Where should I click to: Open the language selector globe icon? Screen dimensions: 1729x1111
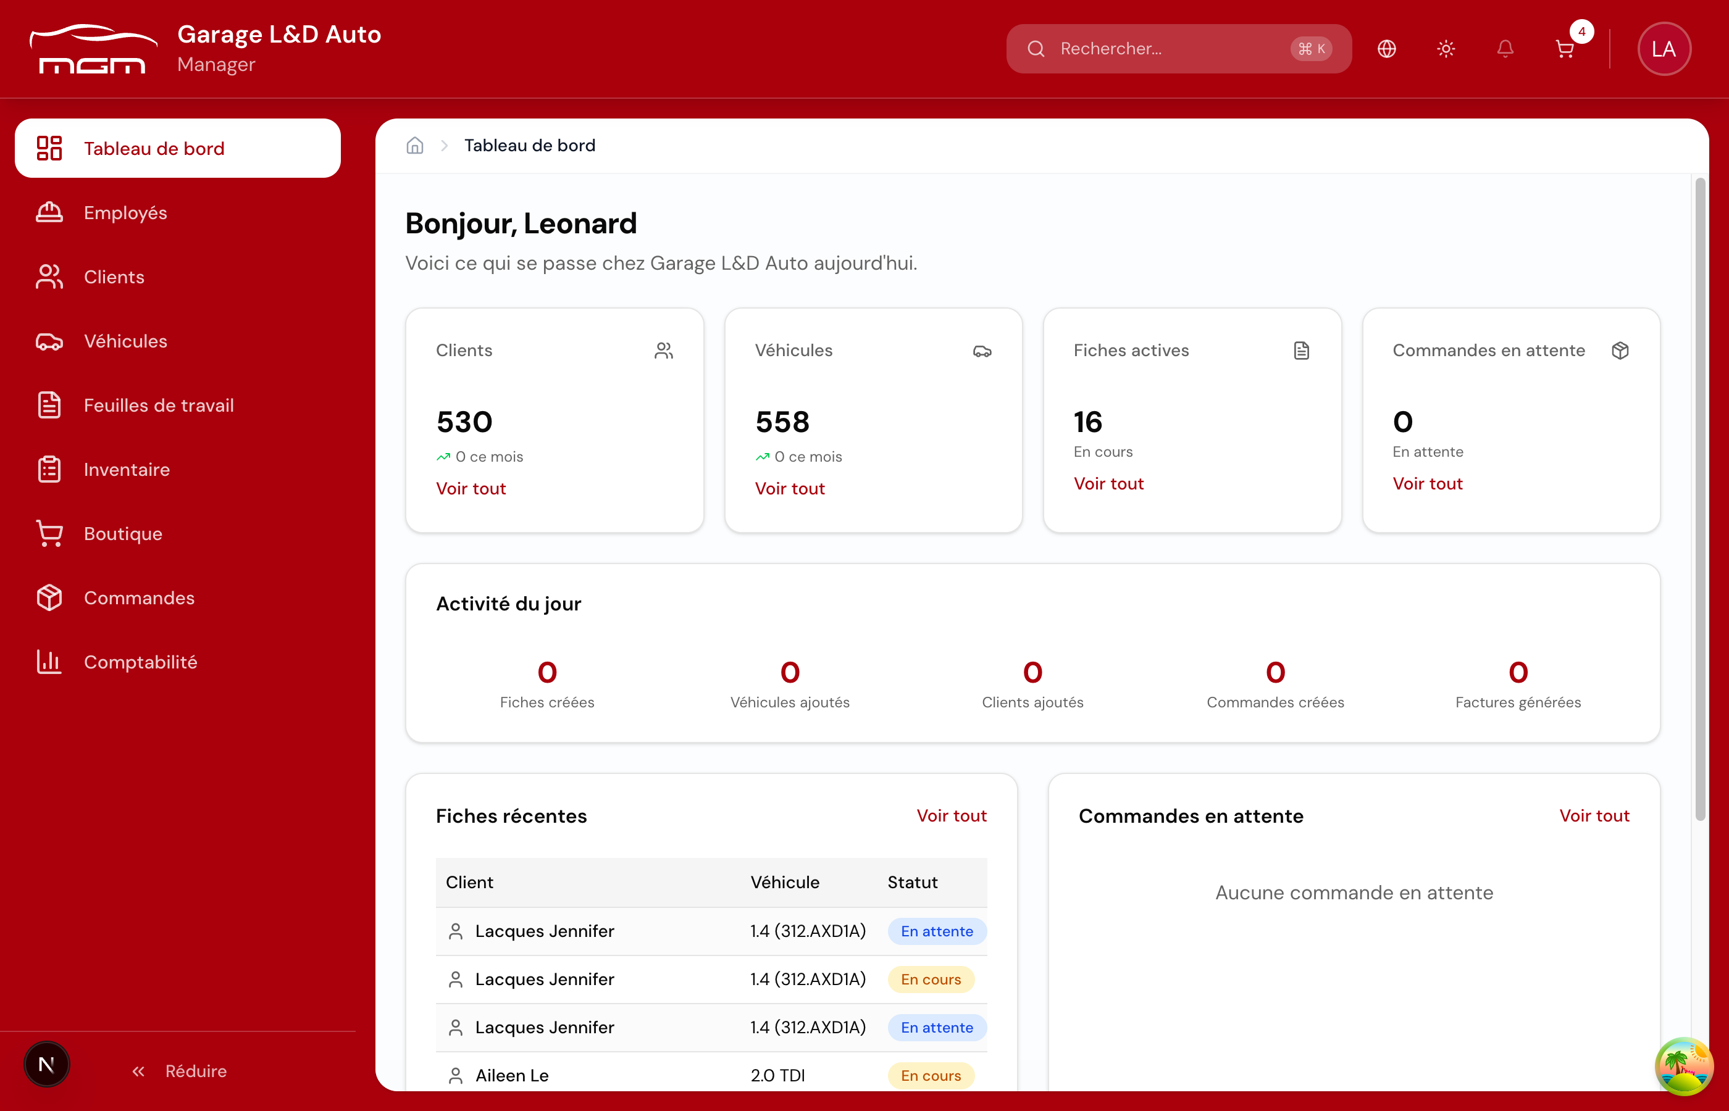(x=1386, y=48)
